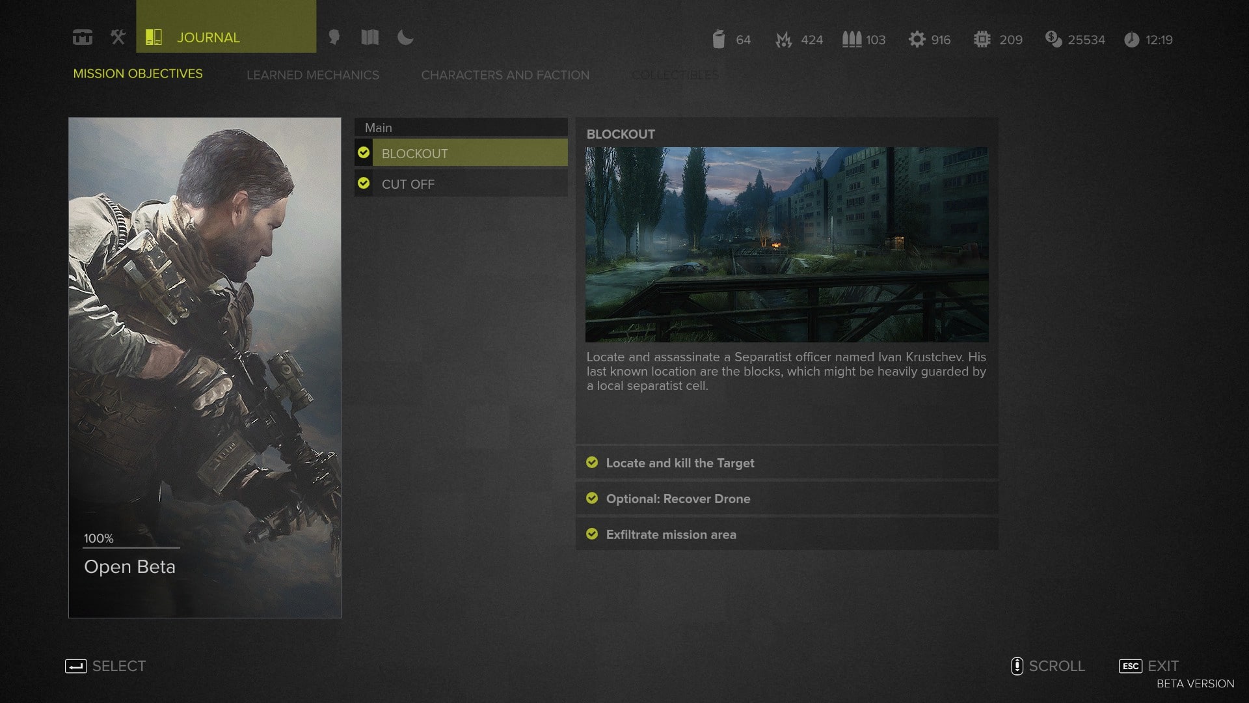
Task: Select the CUT OFF mission entry
Action: pos(468,184)
